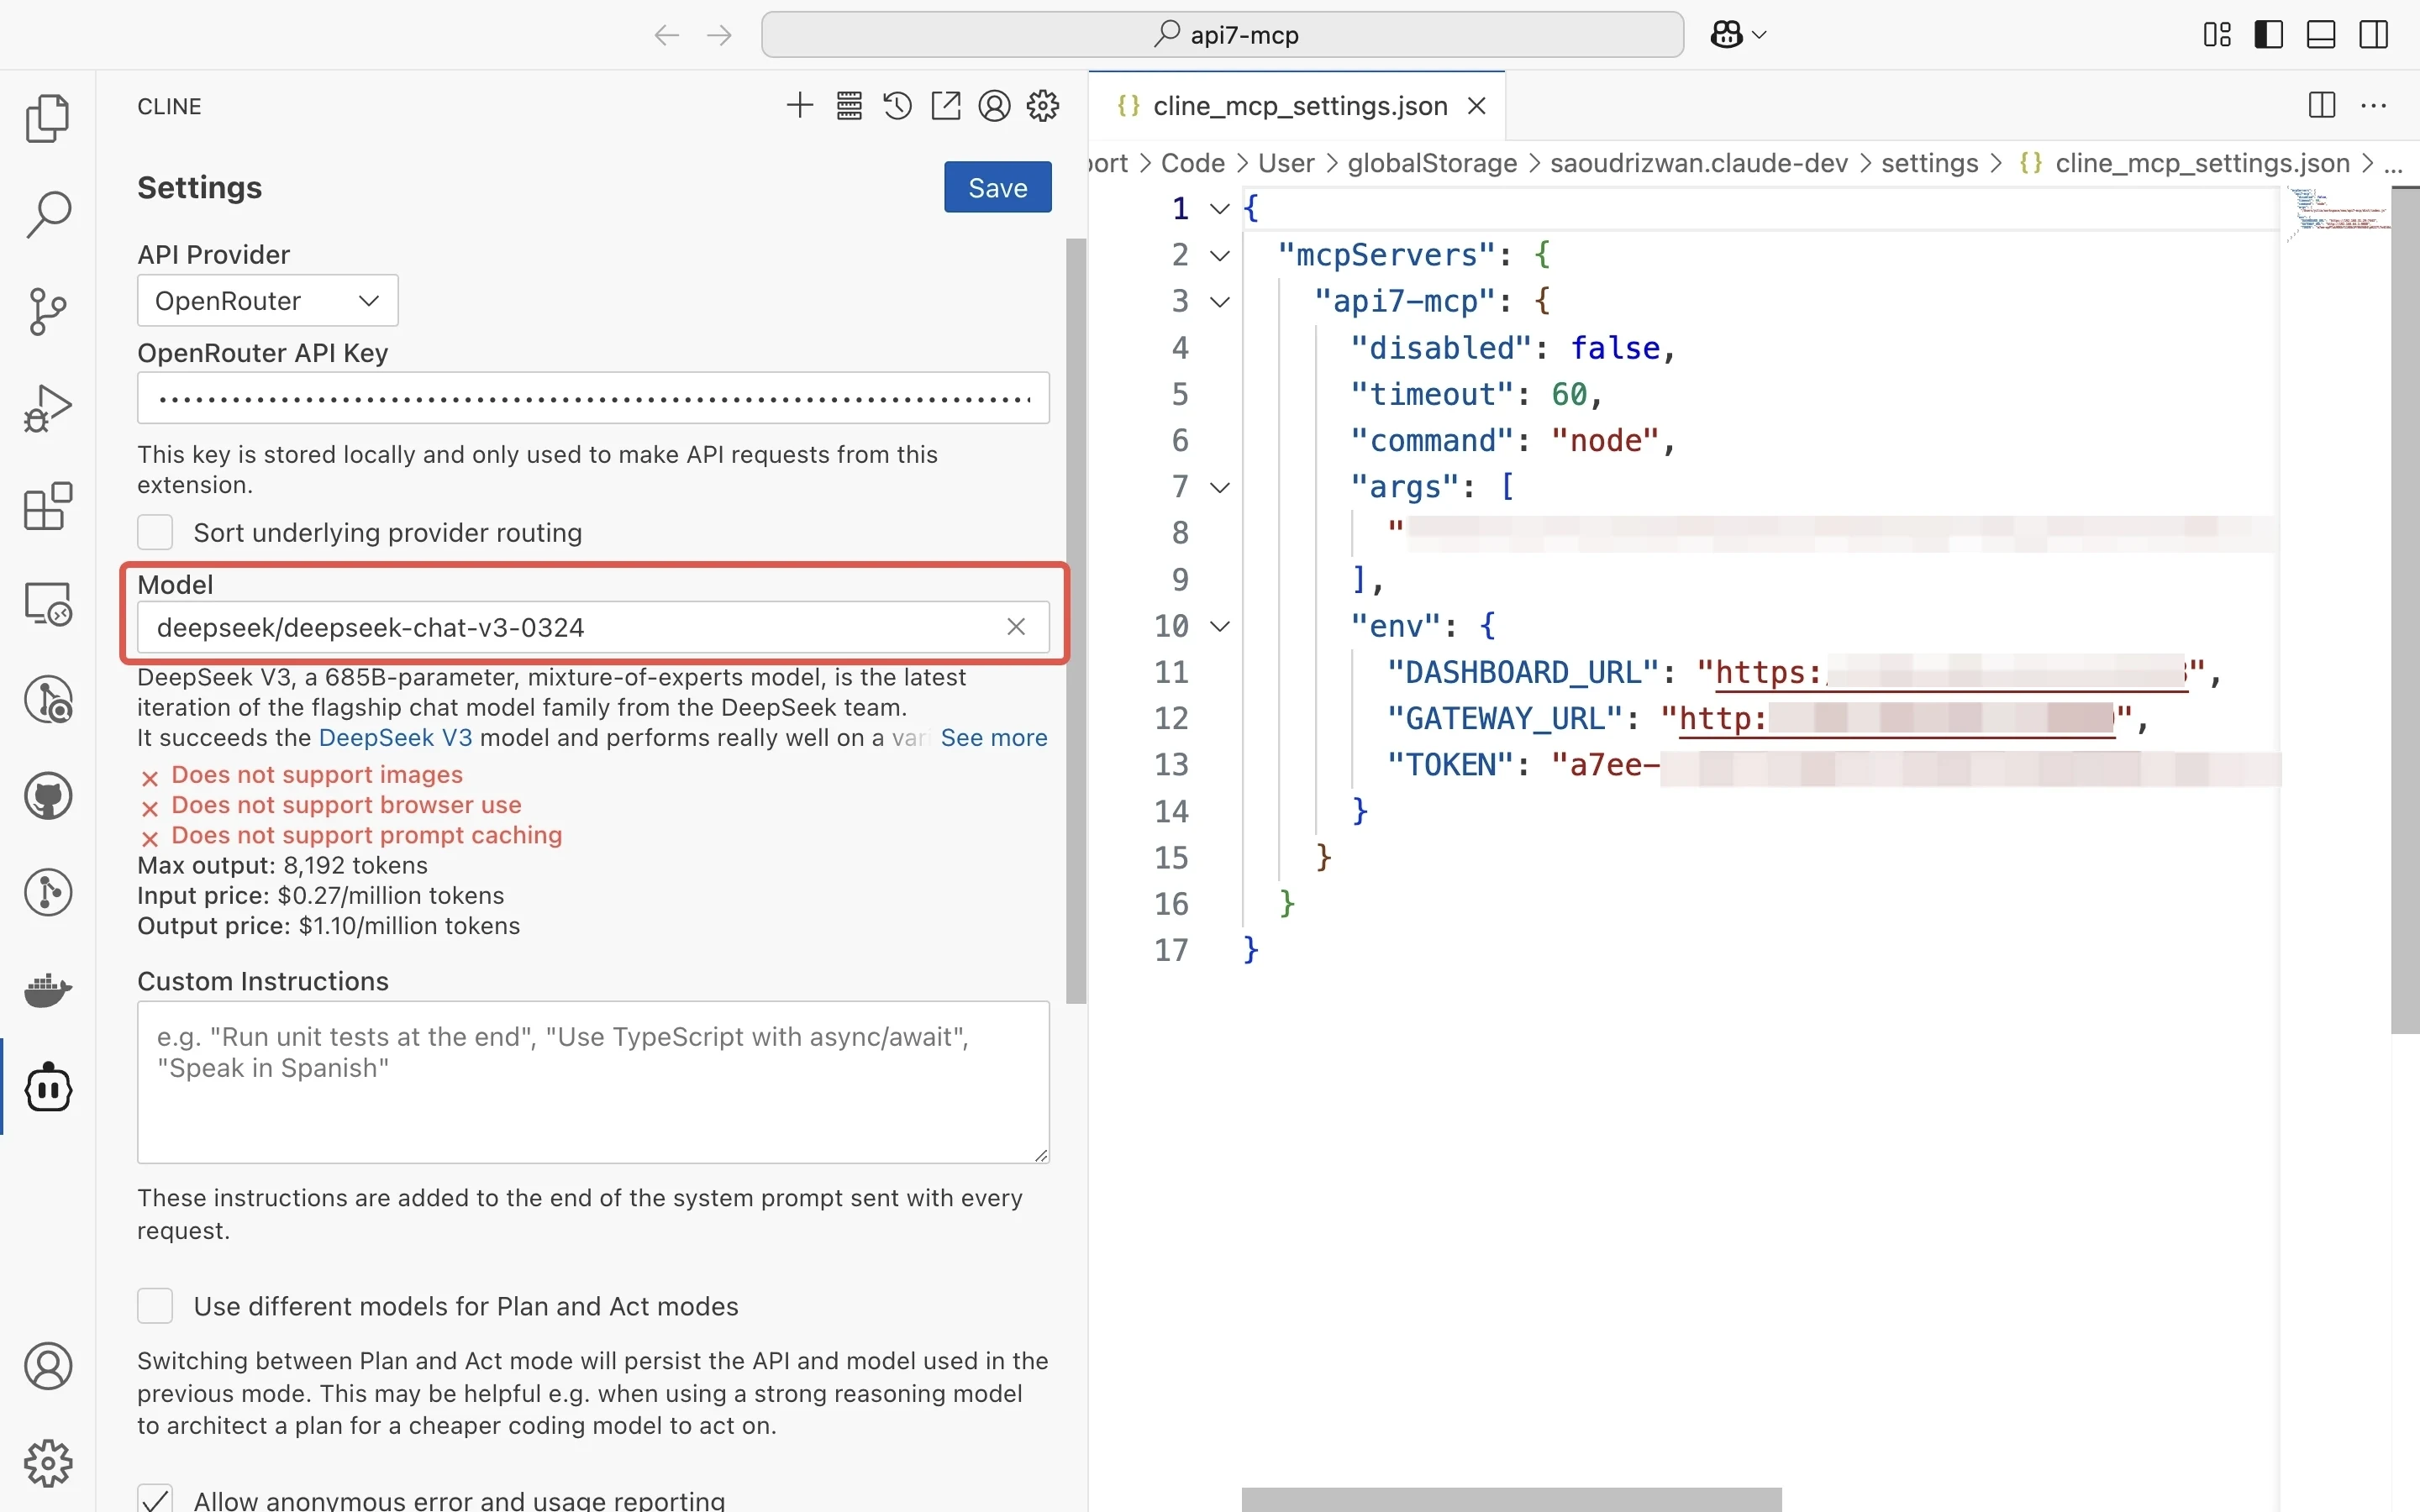Open the Cline robot icon in activity bar

pos(47,1087)
